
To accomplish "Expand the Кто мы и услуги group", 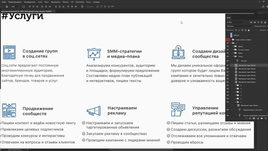I will [x=233, y=49].
